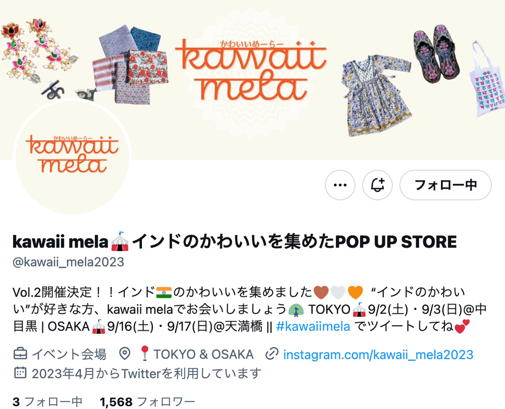Click the red pushpin emoji before TOKYO

145,353
